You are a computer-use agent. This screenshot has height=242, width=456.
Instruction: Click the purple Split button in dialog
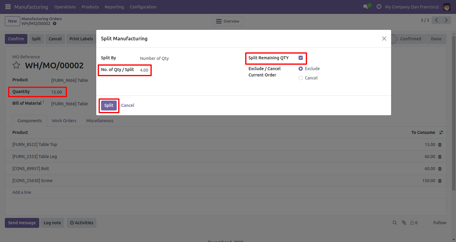[109, 105]
